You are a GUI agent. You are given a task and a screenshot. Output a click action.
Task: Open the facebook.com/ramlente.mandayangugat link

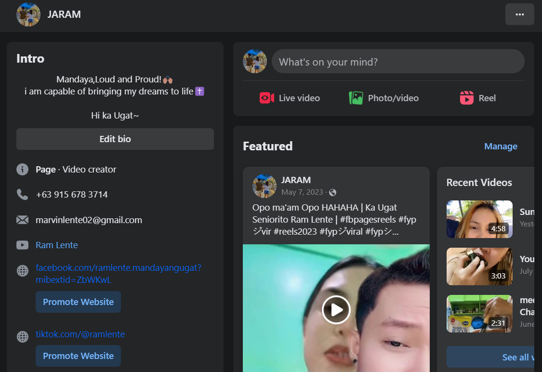coord(118,274)
